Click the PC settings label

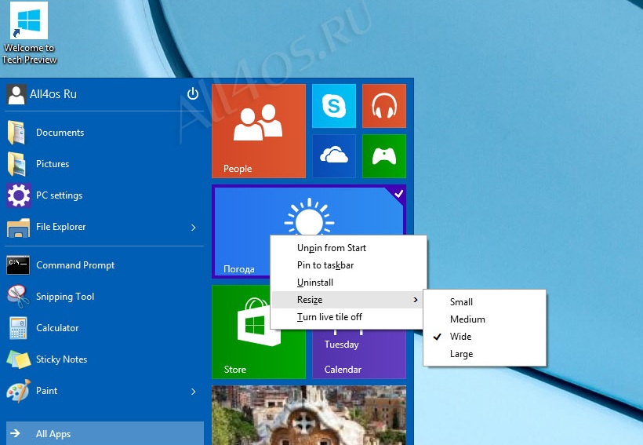[x=59, y=195]
